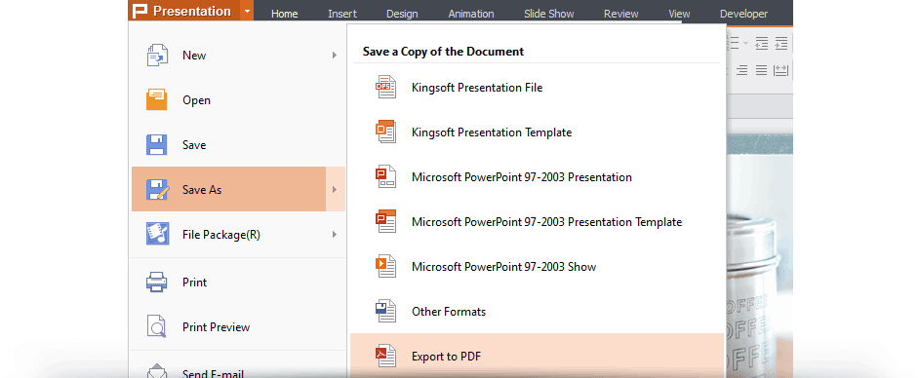Open the Developer tab
The height and width of the screenshot is (378, 919).
pos(743,14)
